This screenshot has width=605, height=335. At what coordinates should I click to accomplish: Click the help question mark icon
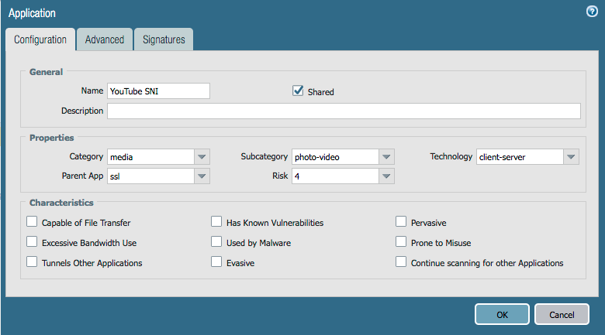[x=592, y=12]
